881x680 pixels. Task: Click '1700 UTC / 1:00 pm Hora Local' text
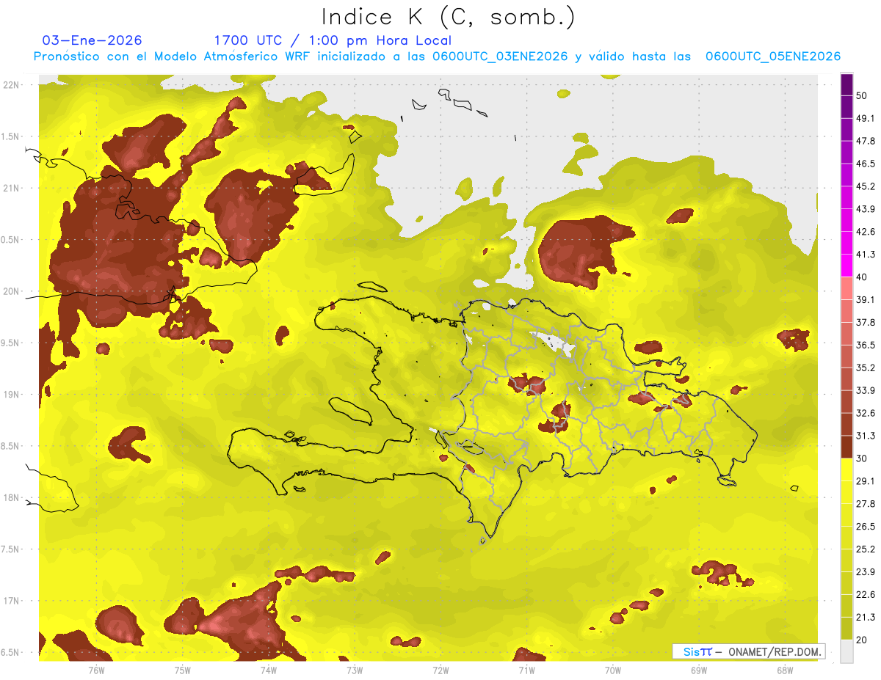[x=333, y=40]
